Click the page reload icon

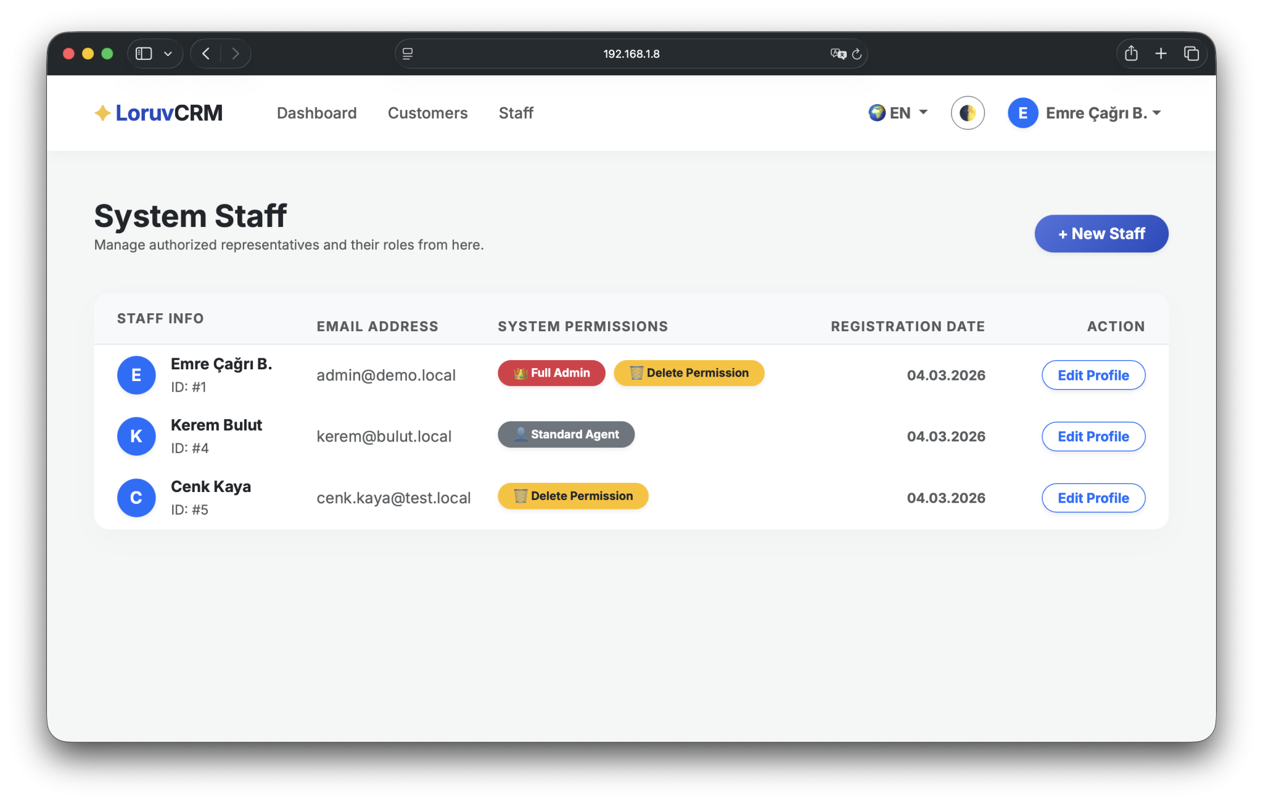click(857, 54)
